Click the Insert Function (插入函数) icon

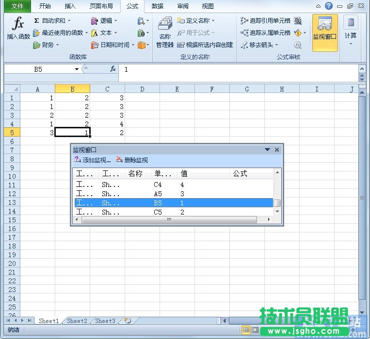pos(18,28)
